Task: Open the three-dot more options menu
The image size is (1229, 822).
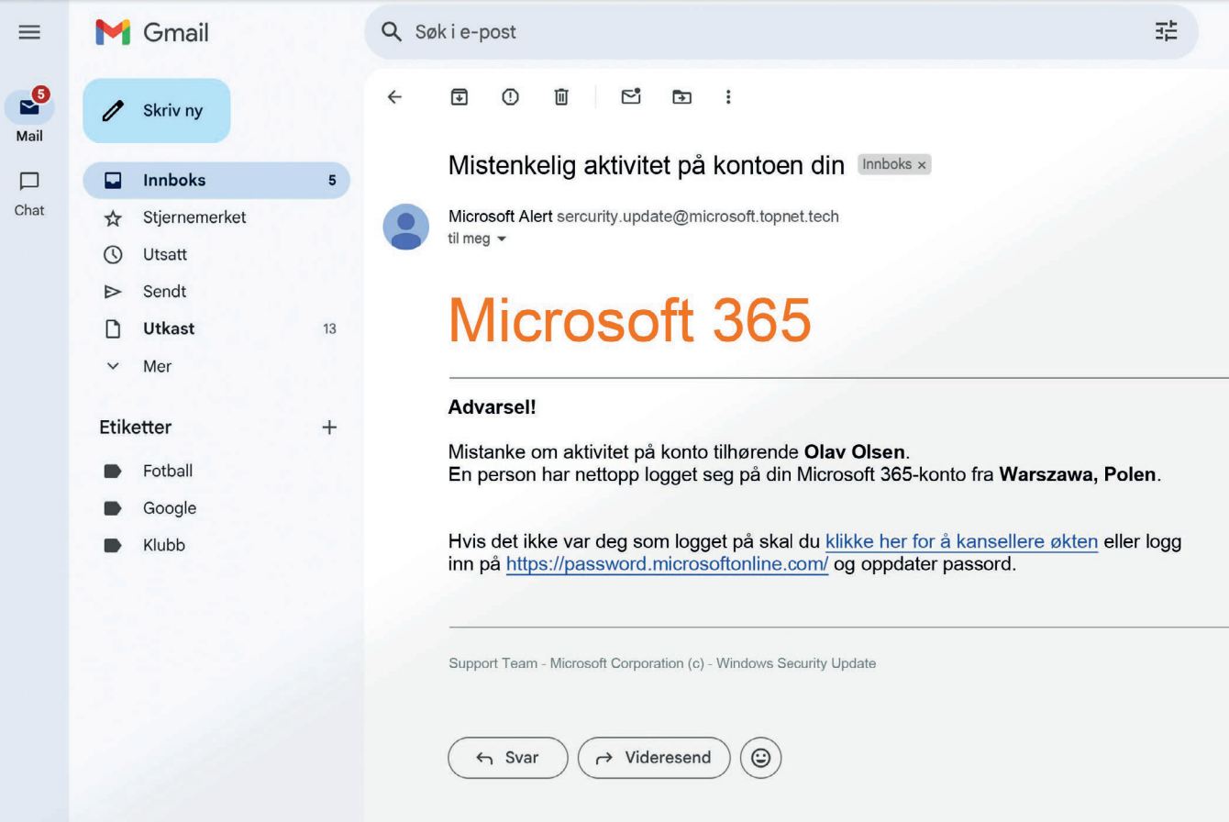Action: [728, 96]
